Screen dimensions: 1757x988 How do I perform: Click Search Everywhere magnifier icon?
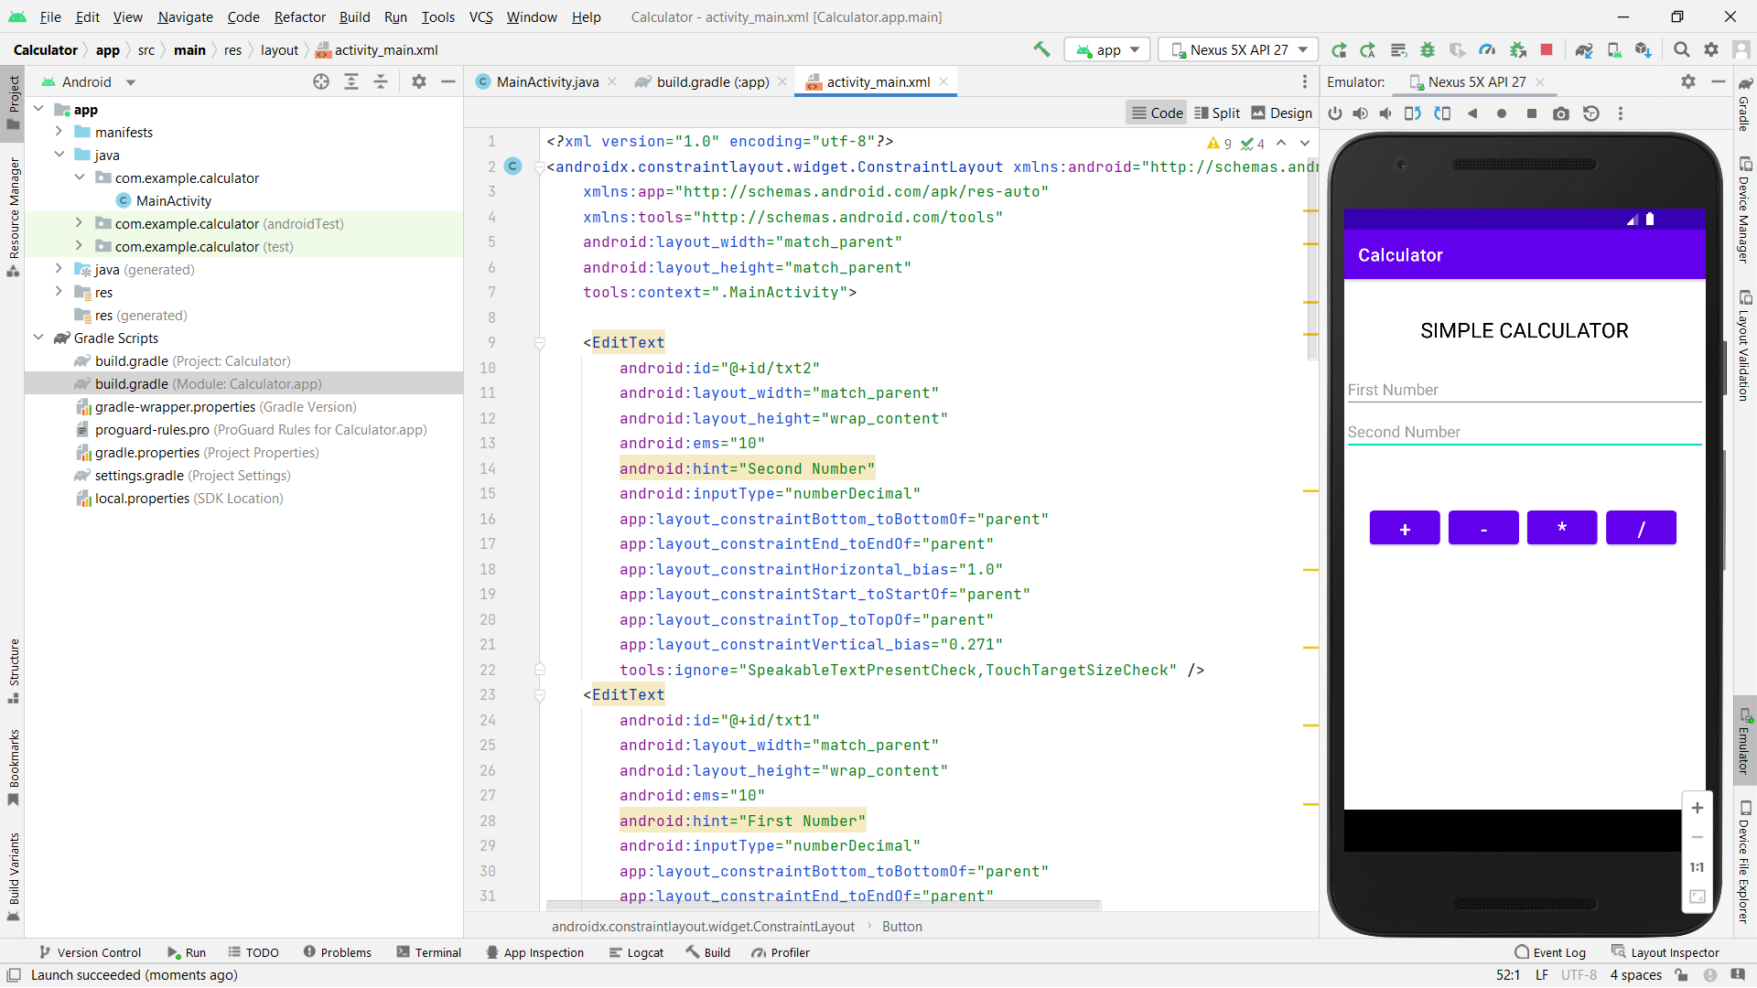(x=1681, y=49)
